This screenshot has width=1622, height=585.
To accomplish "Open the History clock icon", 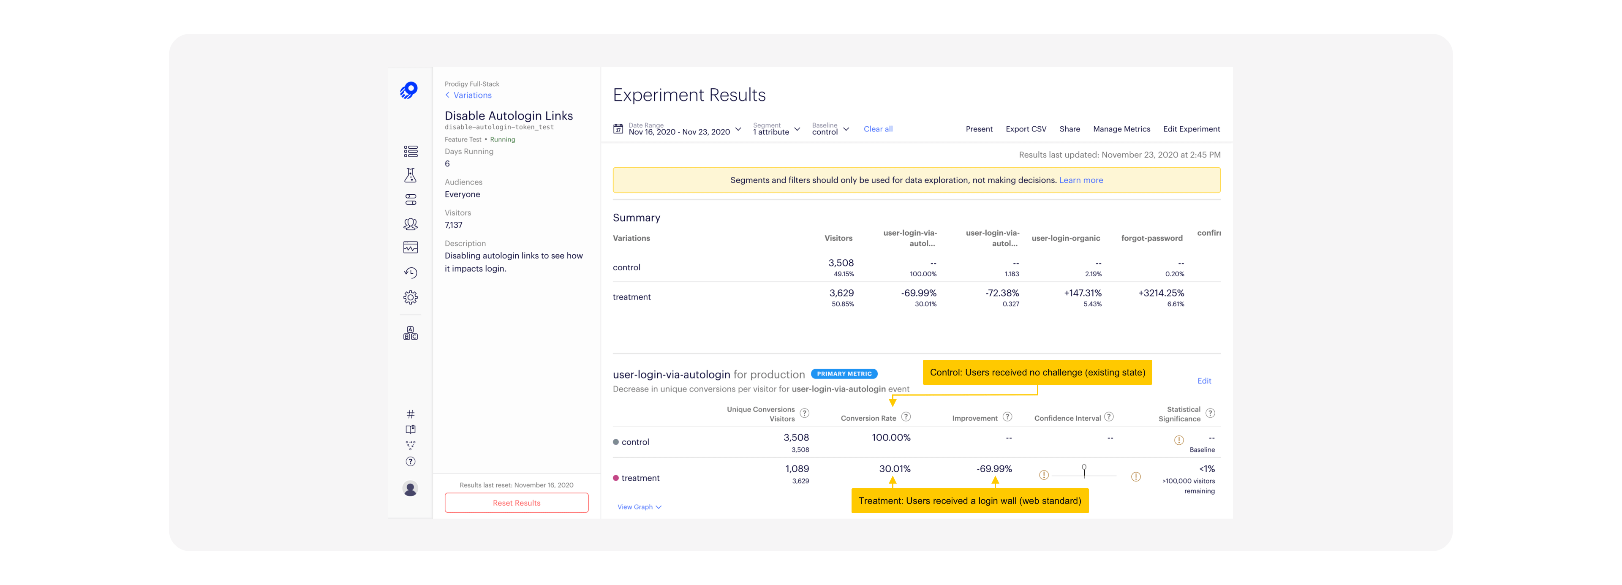I will [411, 273].
